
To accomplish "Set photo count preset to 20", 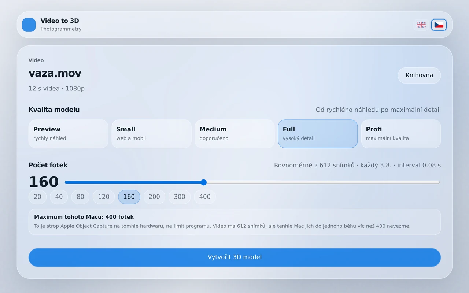I will [37, 197].
